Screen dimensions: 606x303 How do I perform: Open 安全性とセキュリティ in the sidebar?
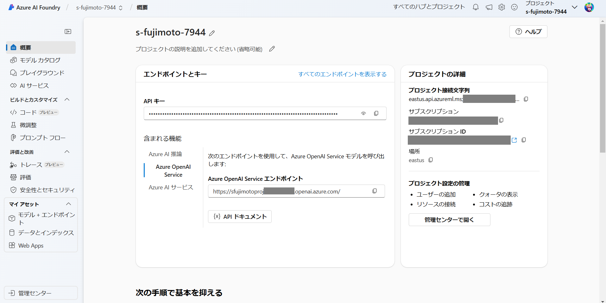pyautogui.click(x=41, y=190)
